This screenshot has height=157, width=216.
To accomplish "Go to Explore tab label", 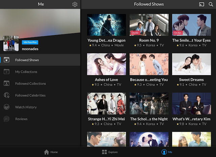I will [x=113, y=152].
